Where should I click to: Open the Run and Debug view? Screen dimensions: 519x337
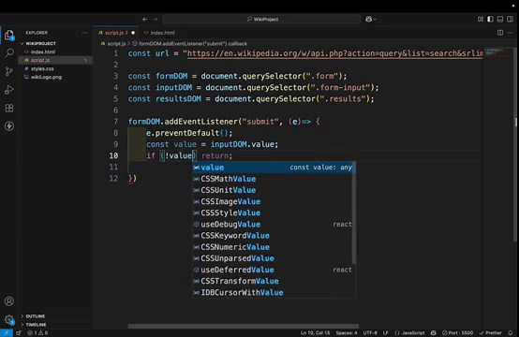pyautogui.click(x=9, y=89)
